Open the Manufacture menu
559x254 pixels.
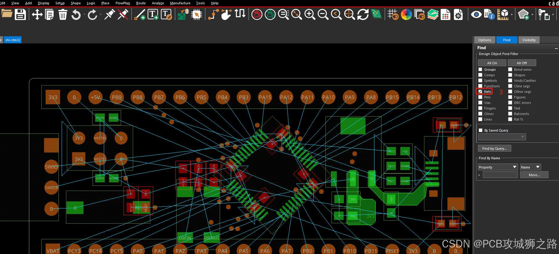pos(180,3)
